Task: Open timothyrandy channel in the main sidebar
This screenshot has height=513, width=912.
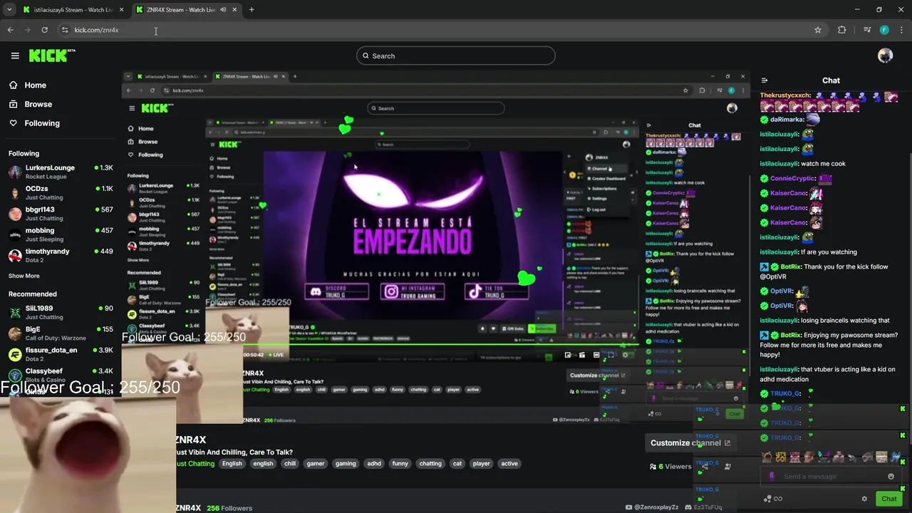Action: coord(61,255)
